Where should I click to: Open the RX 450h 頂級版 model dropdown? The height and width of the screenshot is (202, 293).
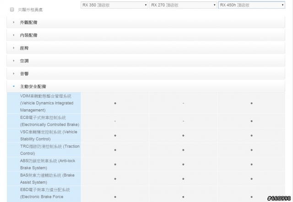(251, 5)
